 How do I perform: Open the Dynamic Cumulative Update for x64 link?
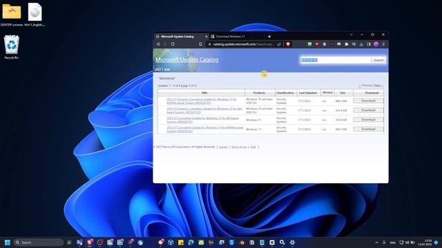204,110
